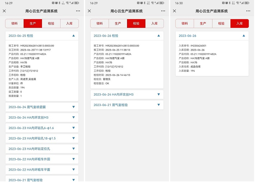This screenshot has height=182, width=255.
Task: Tap the battery icon in left screen status bar
Action: (77, 3)
